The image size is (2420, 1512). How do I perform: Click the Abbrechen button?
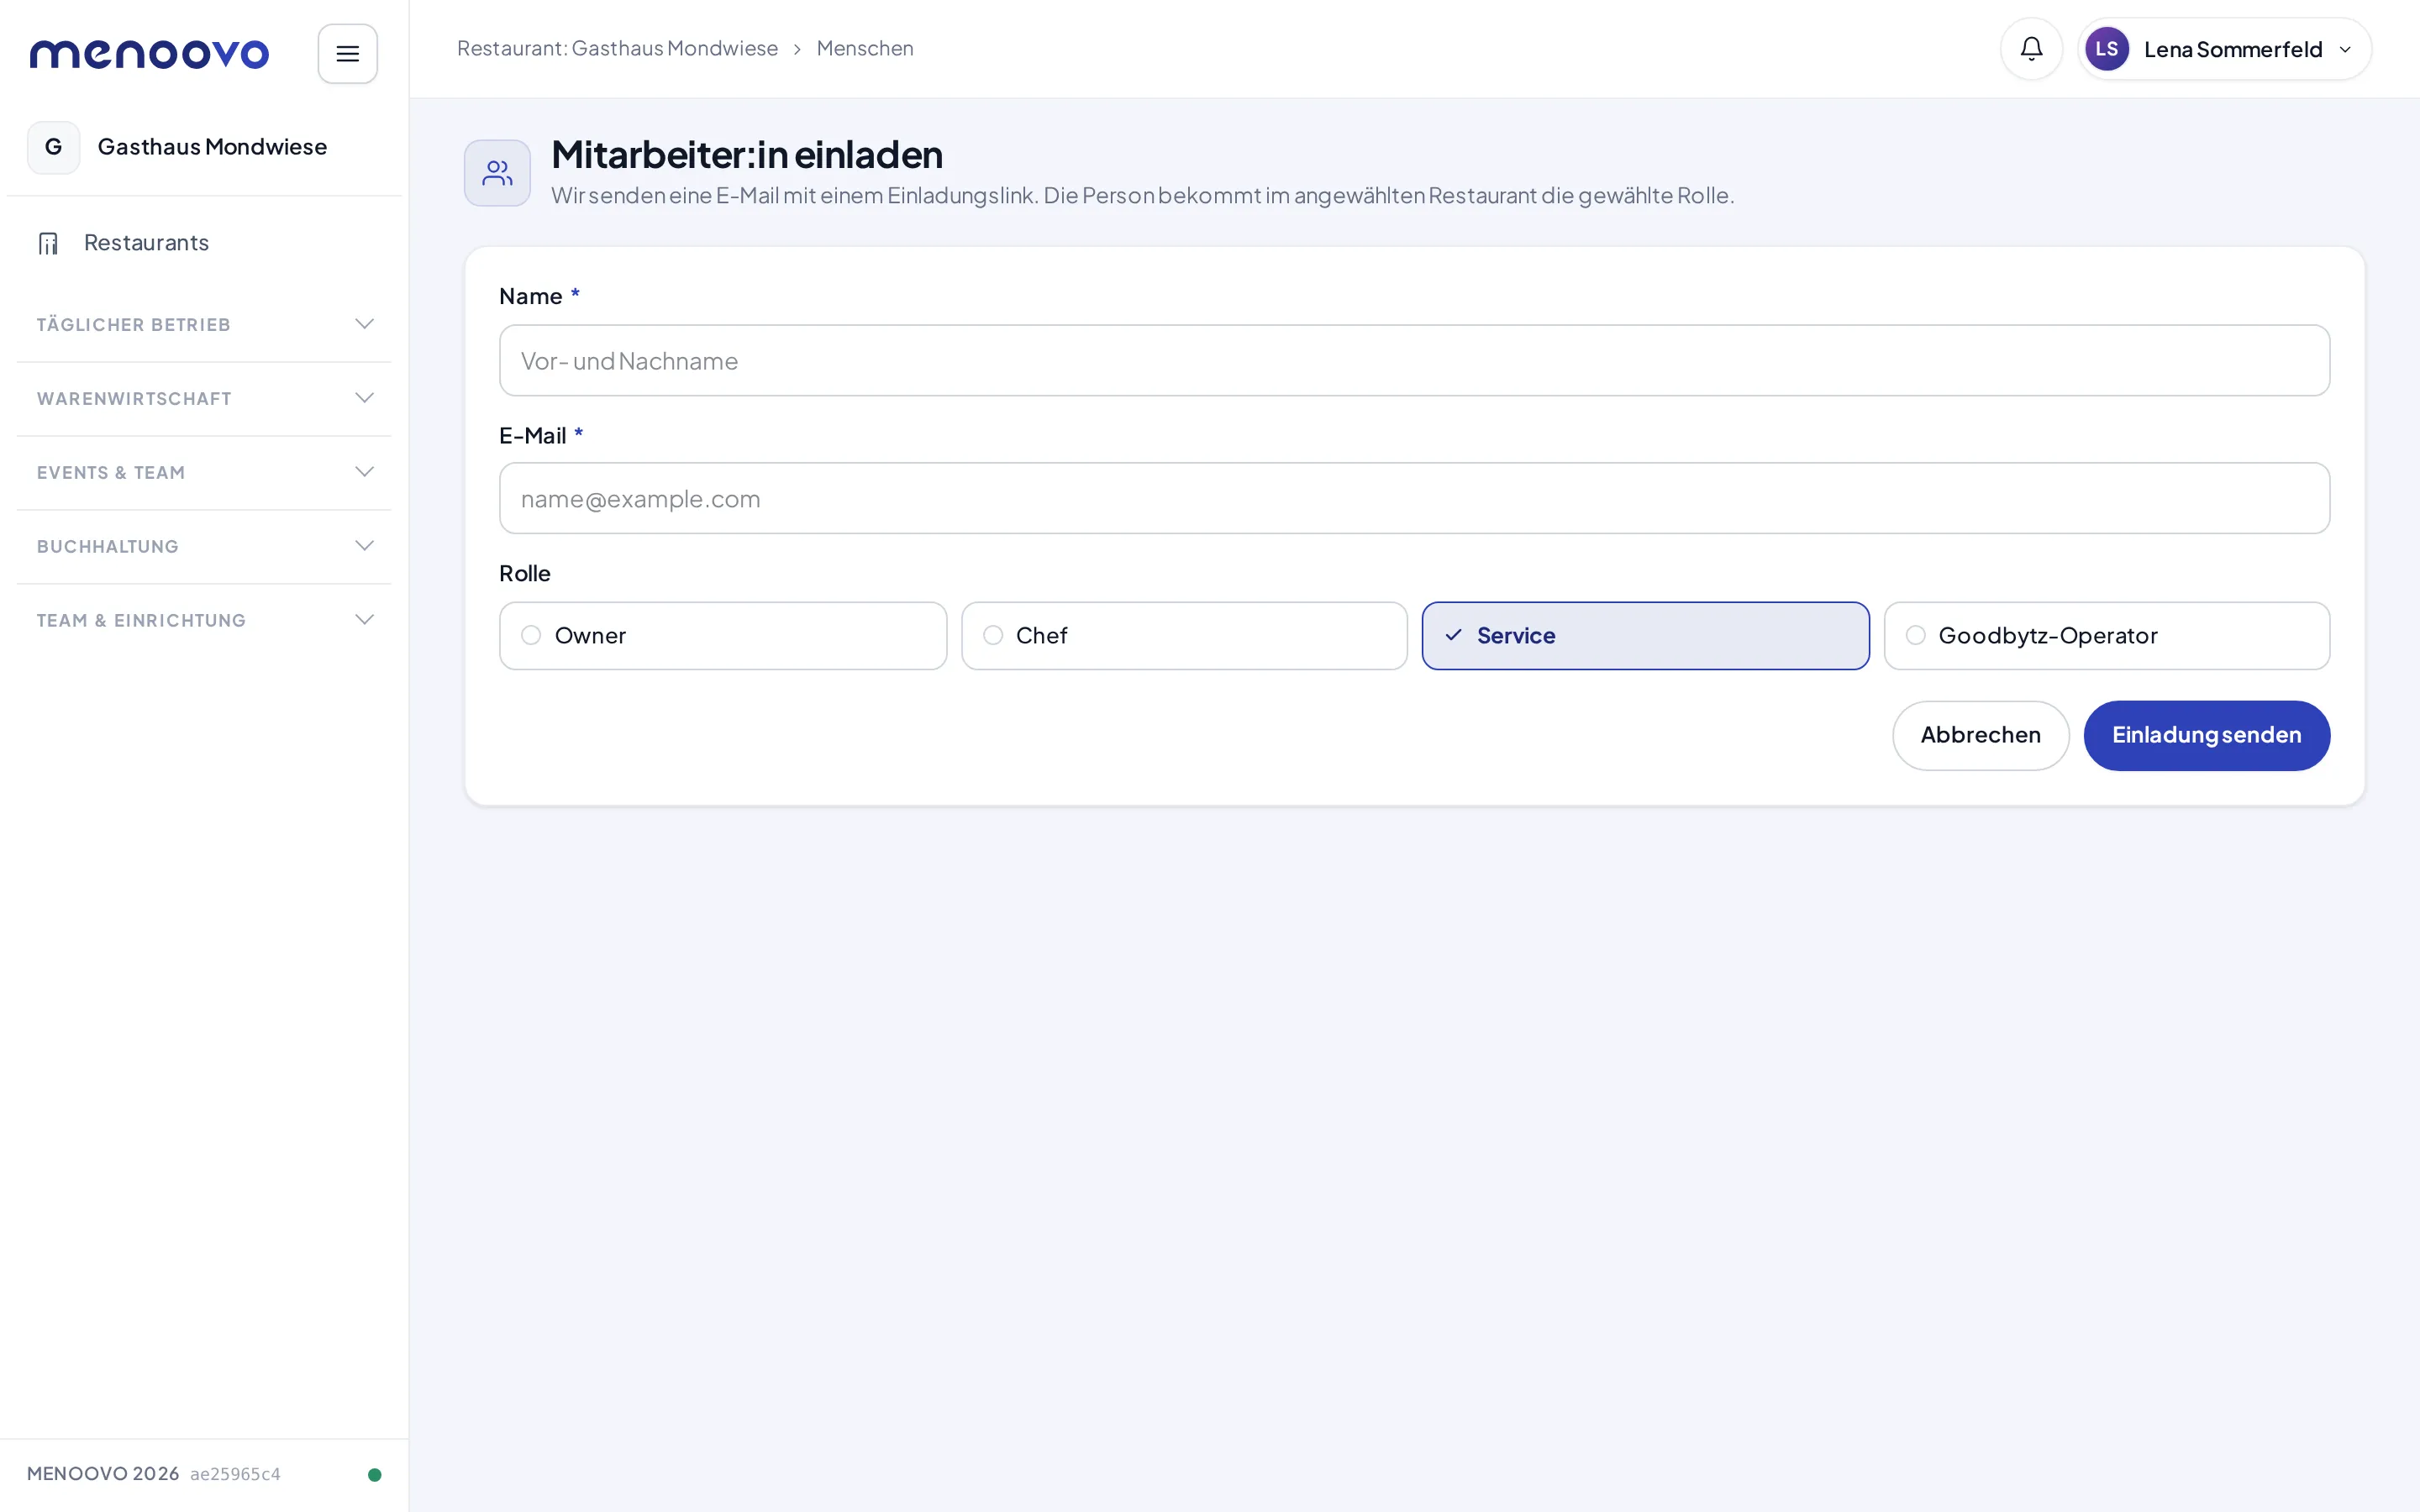[1980, 735]
